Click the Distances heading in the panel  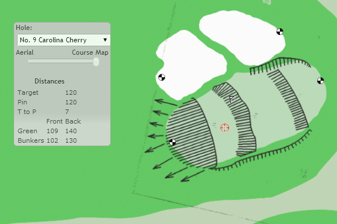coord(49,81)
